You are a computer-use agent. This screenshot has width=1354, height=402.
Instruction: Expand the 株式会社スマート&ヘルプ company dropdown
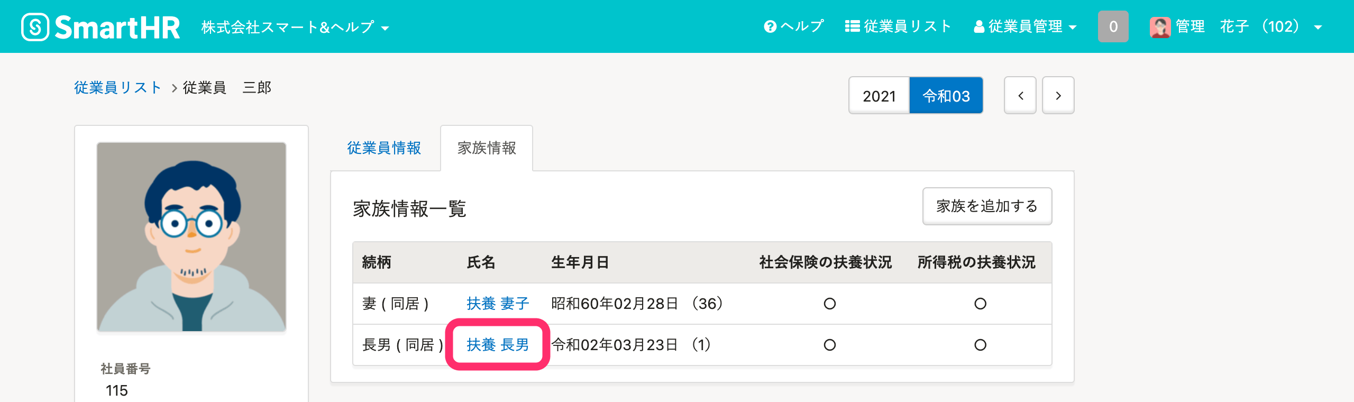click(x=295, y=27)
